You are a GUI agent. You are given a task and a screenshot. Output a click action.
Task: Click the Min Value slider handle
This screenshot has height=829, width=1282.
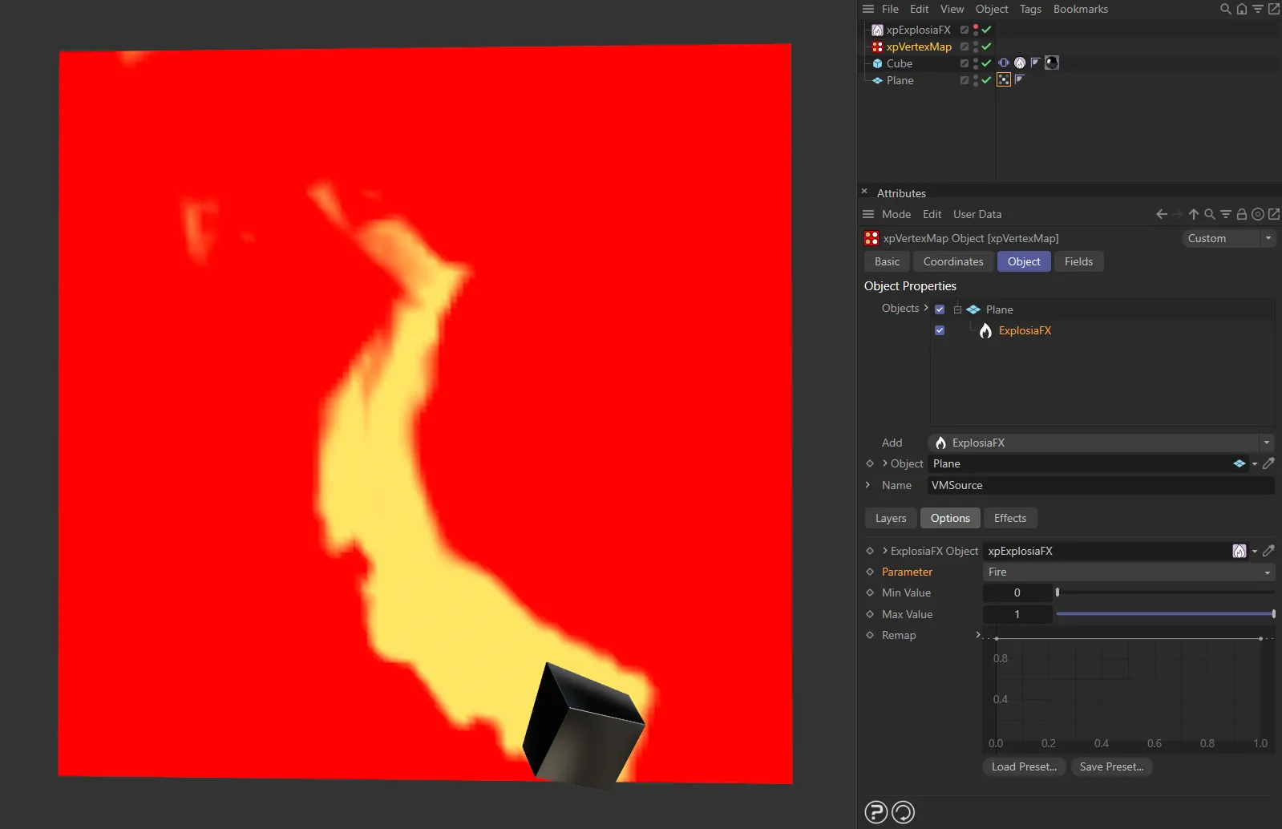[x=1058, y=592]
